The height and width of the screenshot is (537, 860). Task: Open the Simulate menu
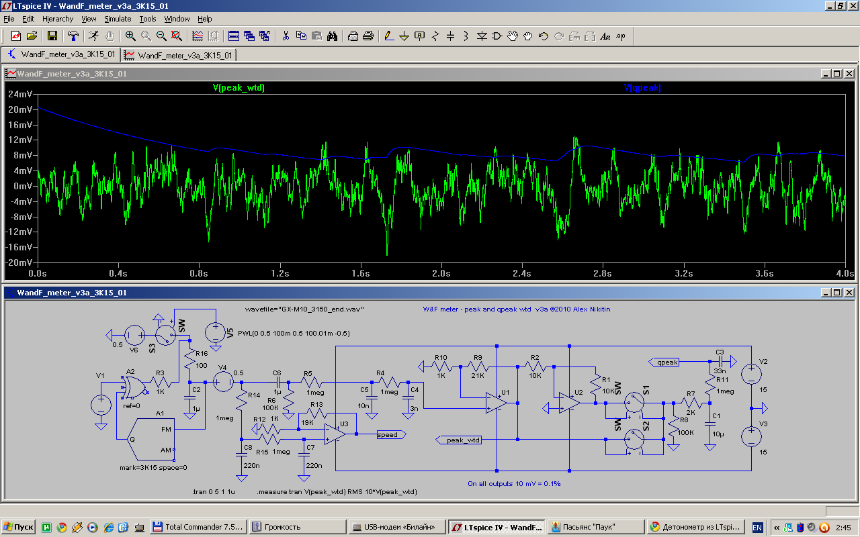point(118,19)
